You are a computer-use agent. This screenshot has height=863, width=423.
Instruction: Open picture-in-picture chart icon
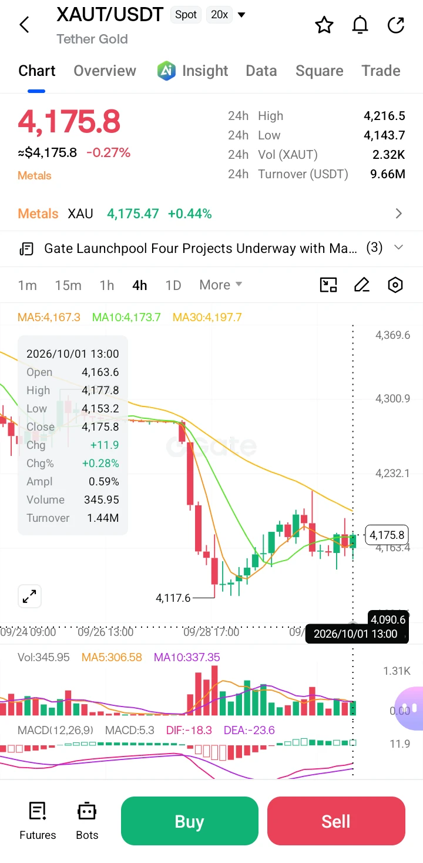click(328, 285)
